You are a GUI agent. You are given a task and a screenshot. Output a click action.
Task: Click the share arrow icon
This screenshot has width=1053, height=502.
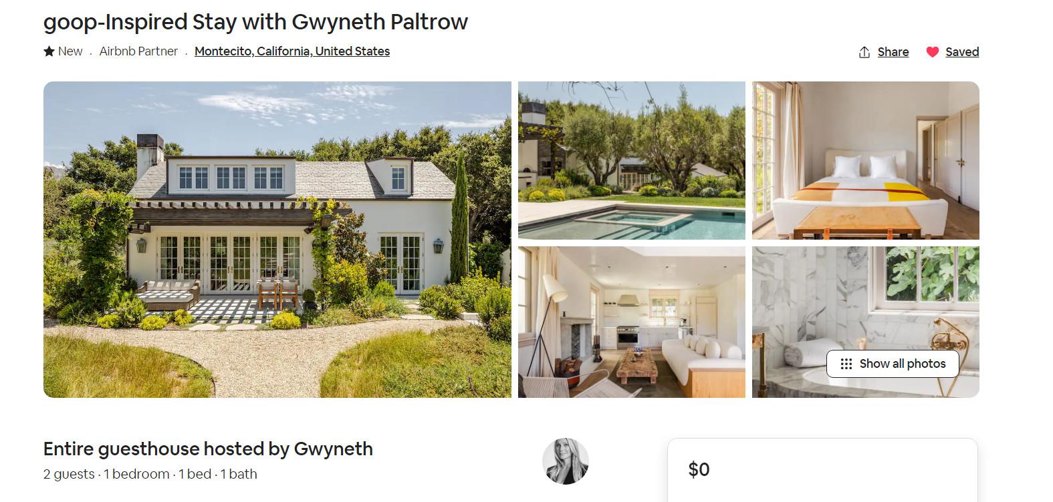[x=864, y=52]
